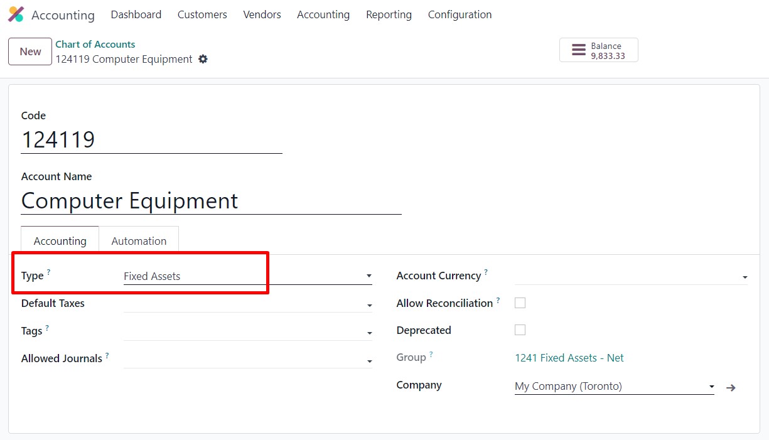Switch to the Automation tab
769x440 pixels.
139,241
